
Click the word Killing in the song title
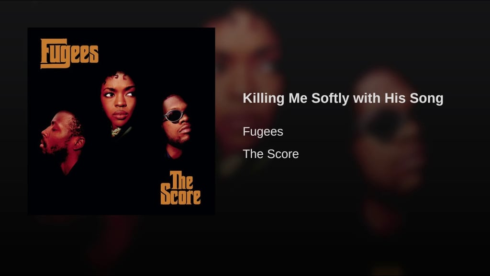pyautogui.click(x=264, y=98)
